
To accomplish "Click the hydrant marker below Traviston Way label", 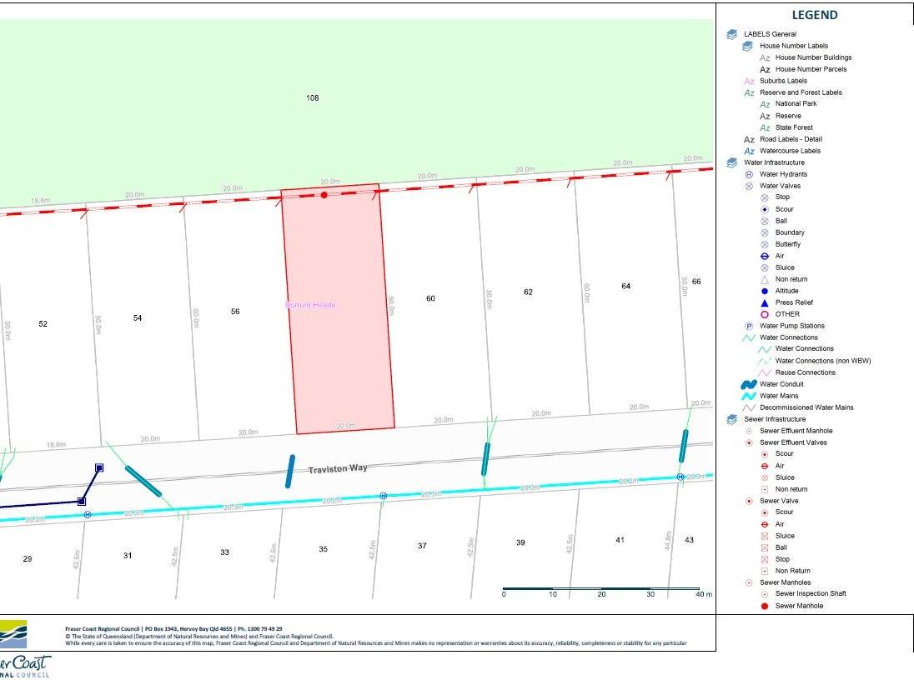I will click(383, 496).
